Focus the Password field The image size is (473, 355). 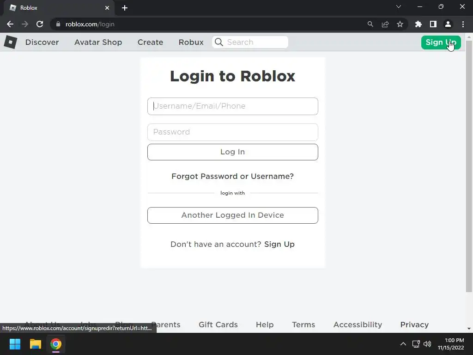tap(233, 132)
